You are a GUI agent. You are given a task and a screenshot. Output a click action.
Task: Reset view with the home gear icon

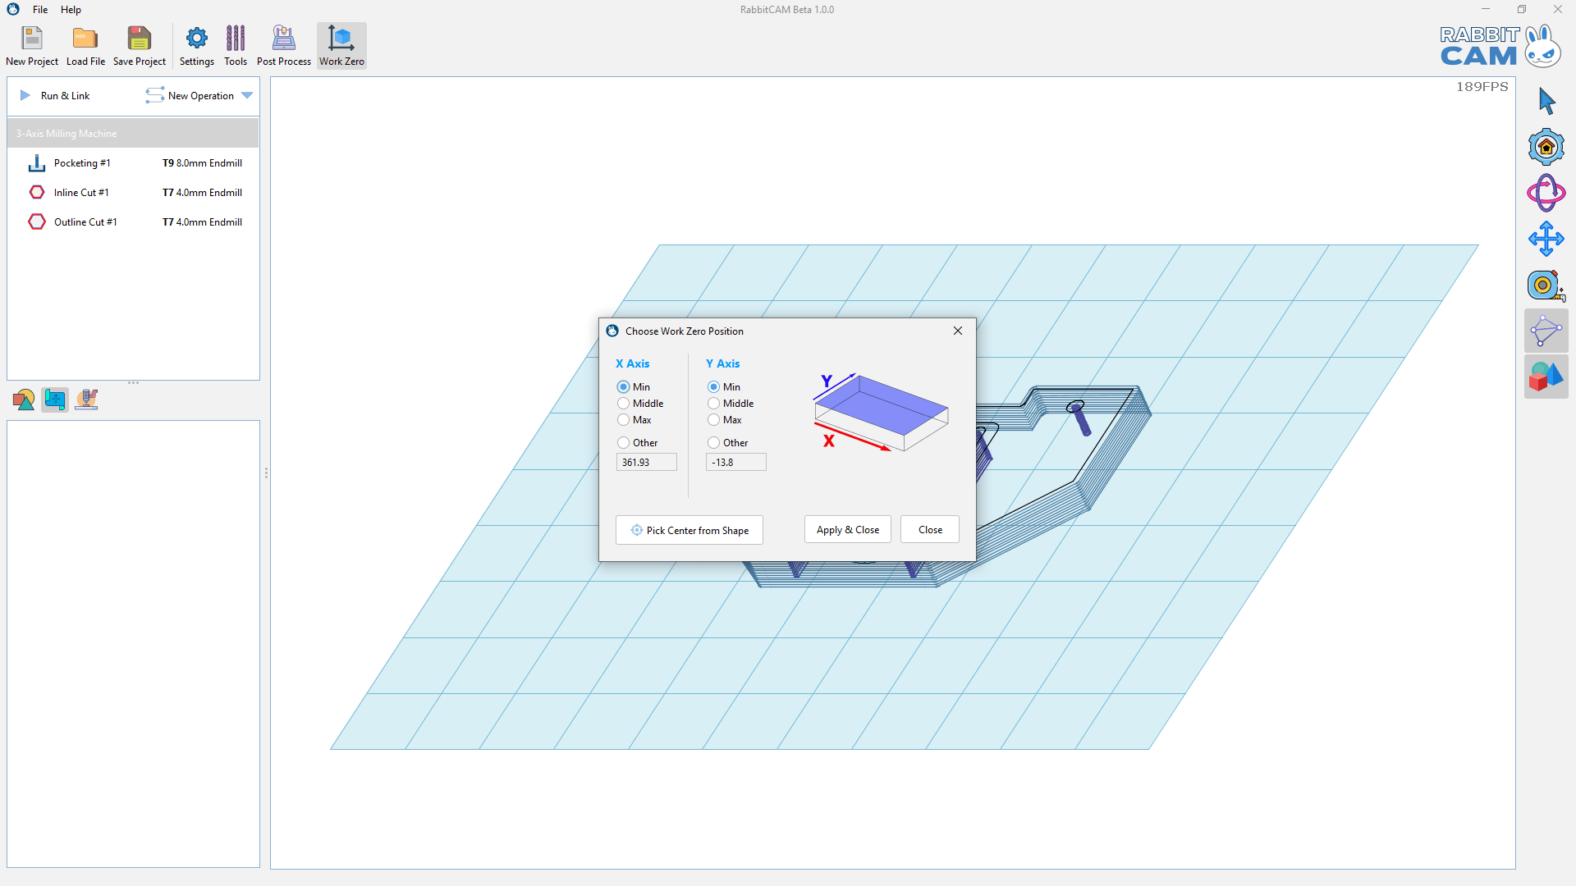pos(1546,148)
